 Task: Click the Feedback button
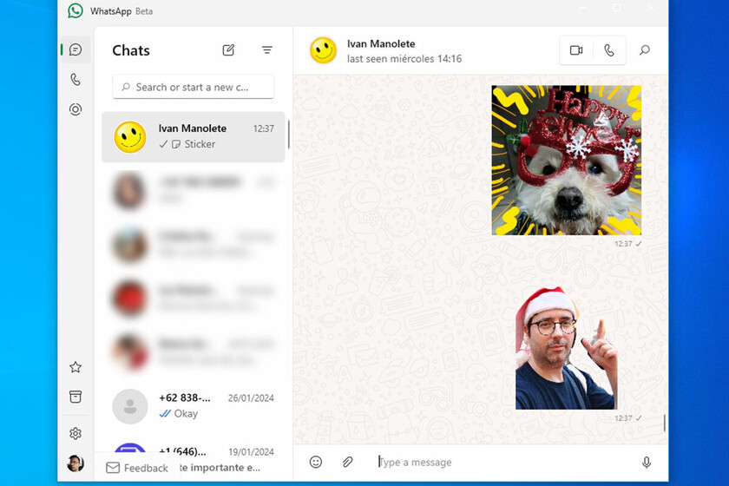[x=137, y=468]
